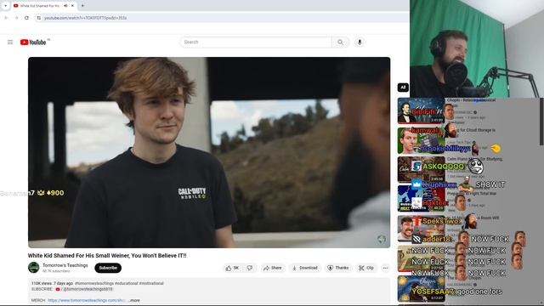
Task: Reload the browser page
Action: [x=26, y=18]
